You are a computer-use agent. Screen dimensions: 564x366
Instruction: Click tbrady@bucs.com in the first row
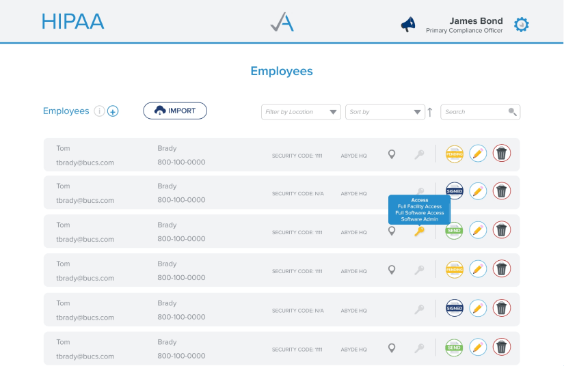85,163
